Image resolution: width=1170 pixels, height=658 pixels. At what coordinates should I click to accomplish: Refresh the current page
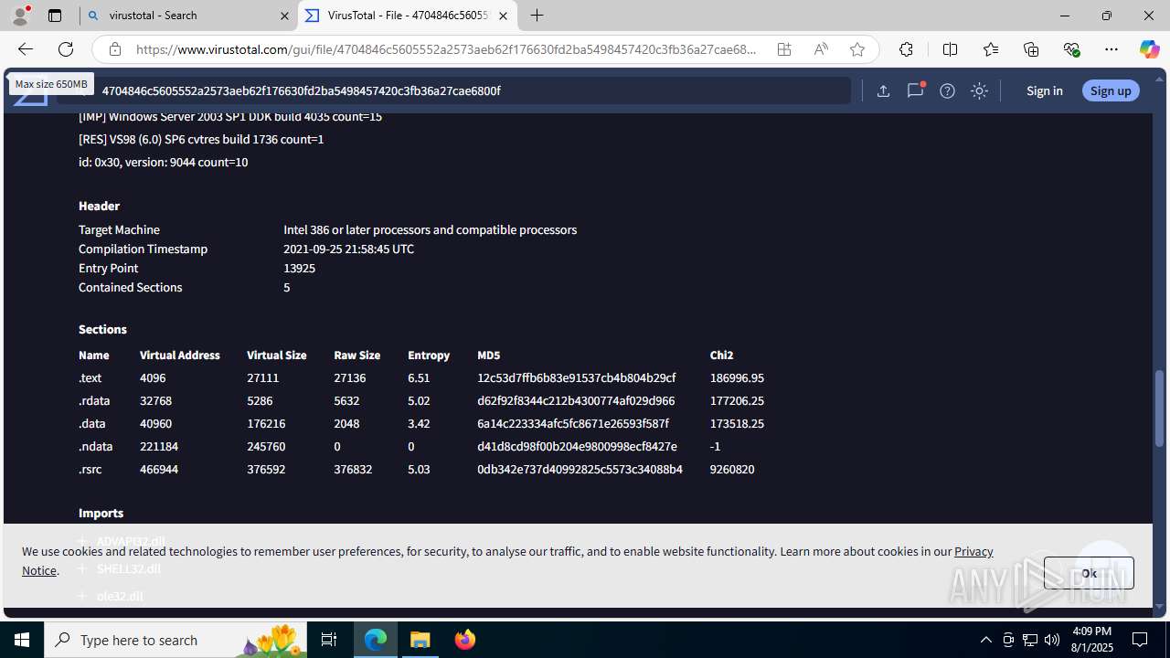tap(66, 49)
